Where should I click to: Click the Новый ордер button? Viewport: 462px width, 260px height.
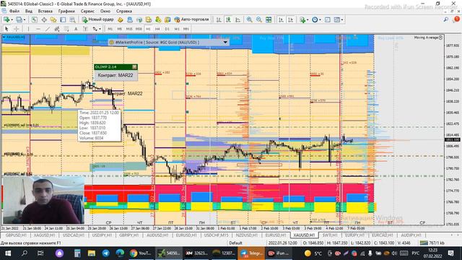tap(98, 19)
